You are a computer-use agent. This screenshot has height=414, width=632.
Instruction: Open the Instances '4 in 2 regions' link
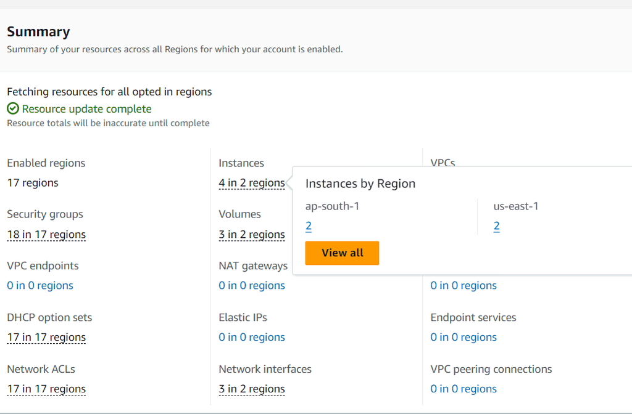coord(252,182)
